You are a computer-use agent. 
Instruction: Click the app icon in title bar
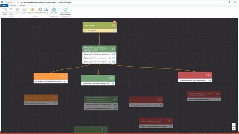[2, 2]
